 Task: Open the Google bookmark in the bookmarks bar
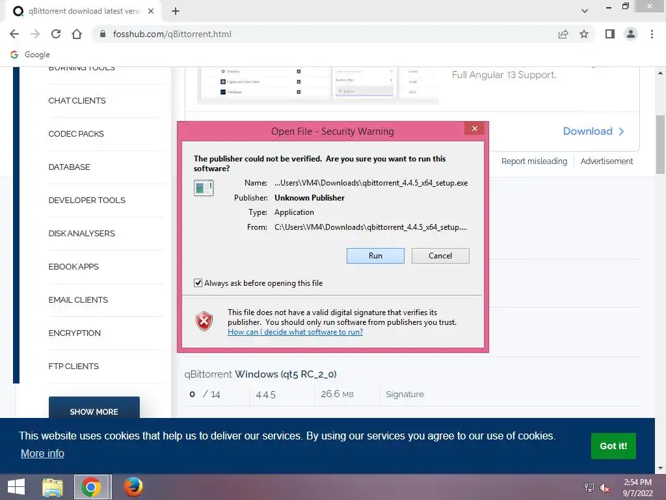(x=30, y=55)
